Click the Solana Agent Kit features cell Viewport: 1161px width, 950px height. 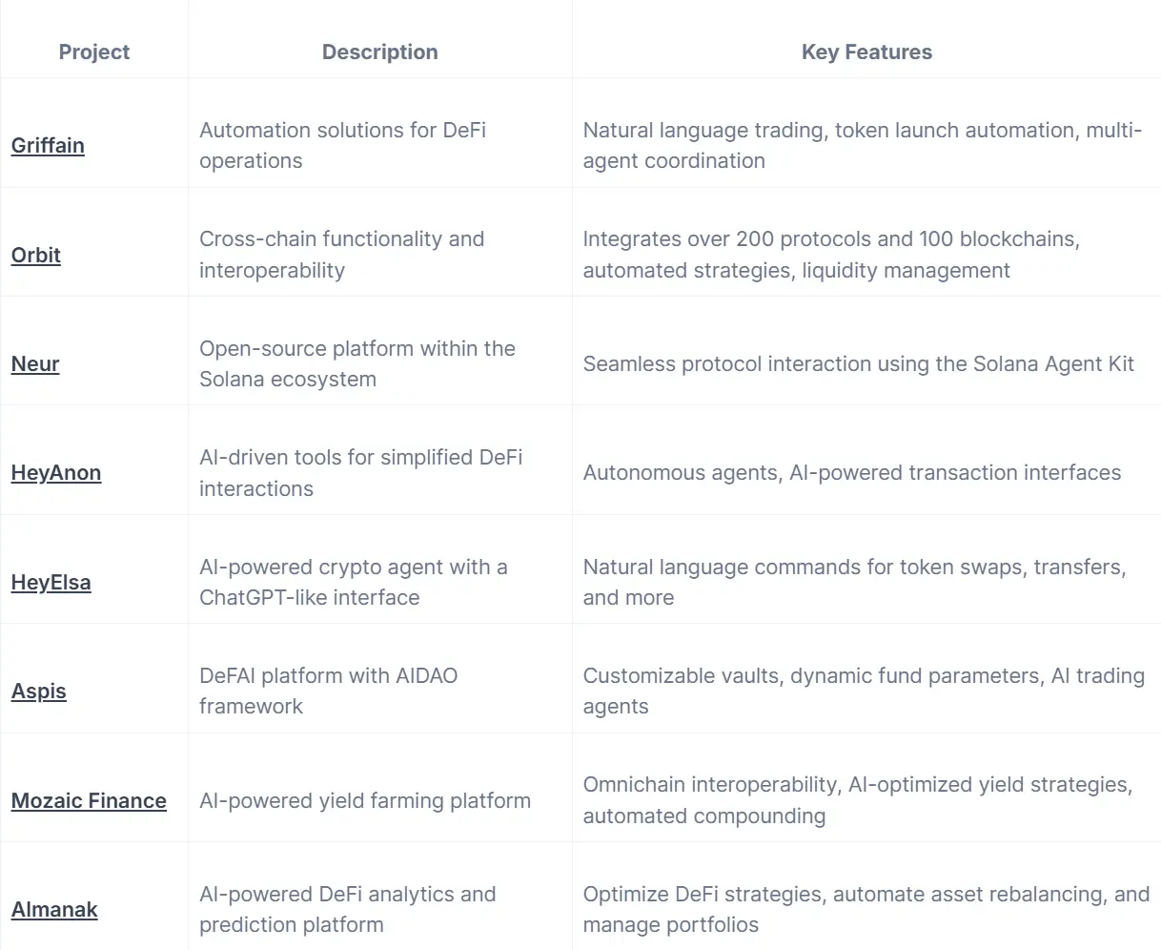859,364
